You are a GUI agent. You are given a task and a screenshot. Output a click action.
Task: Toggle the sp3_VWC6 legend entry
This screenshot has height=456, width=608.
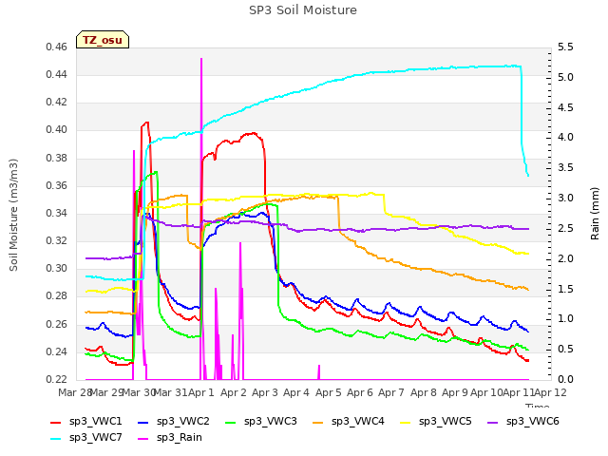523,422
